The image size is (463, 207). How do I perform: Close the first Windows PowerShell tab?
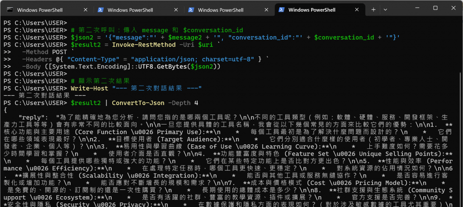pyautogui.click(x=85, y=10)
